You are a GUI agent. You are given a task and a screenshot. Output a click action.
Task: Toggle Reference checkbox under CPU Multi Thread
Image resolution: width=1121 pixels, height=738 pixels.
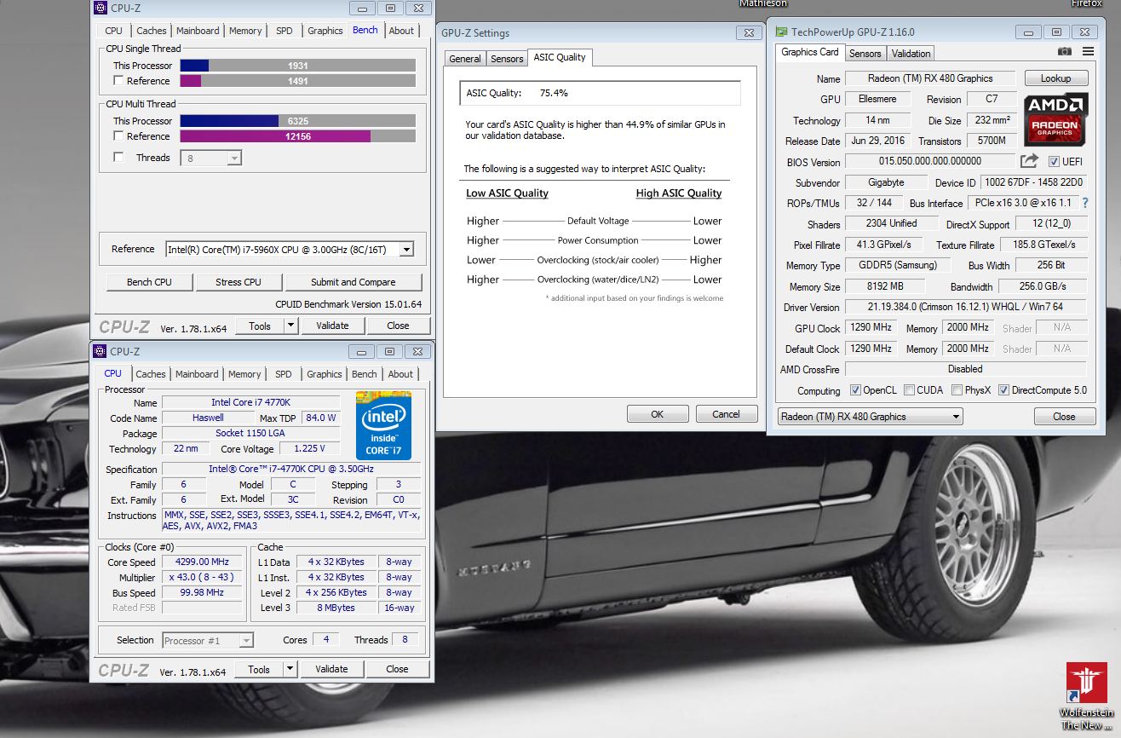[x=118, y=136]
